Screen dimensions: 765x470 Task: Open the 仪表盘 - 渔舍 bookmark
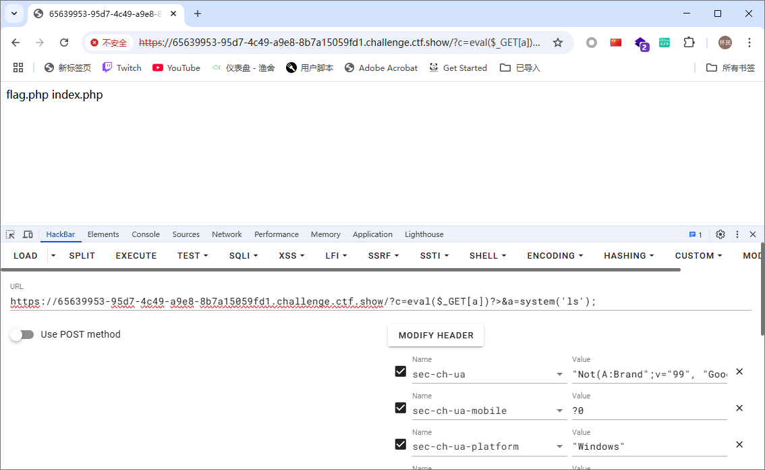click(244, 68)
